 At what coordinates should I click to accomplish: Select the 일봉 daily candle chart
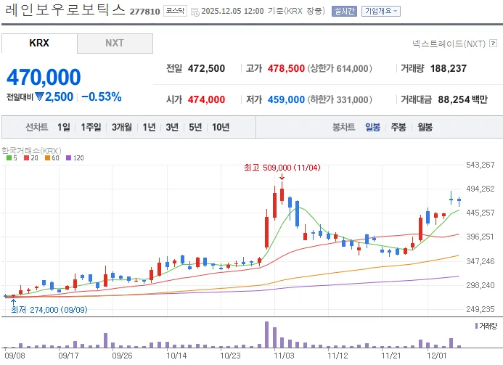[x=372, y=127]
